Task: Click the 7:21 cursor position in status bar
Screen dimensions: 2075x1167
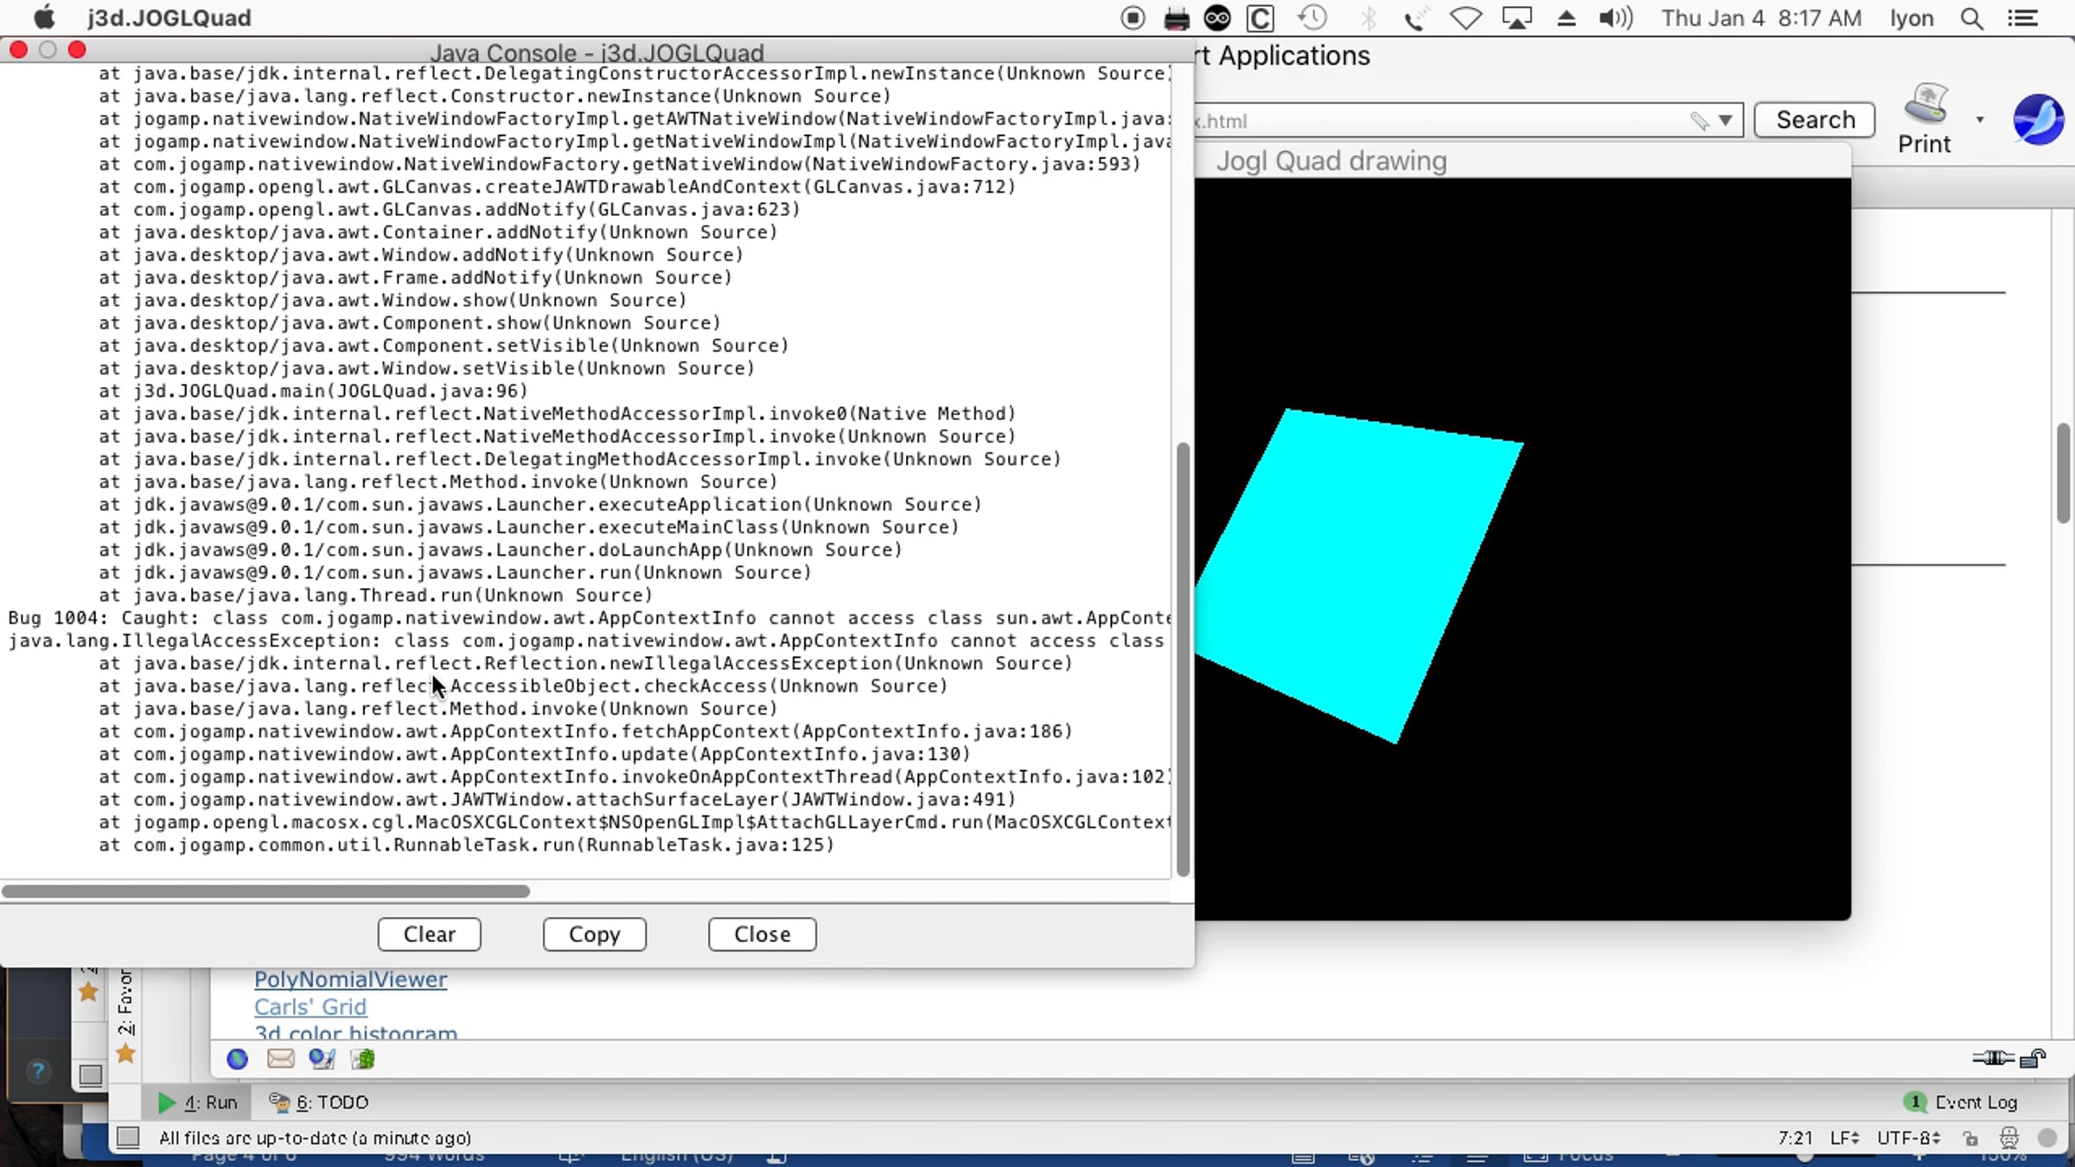Action: (x=1795, y=1138)
